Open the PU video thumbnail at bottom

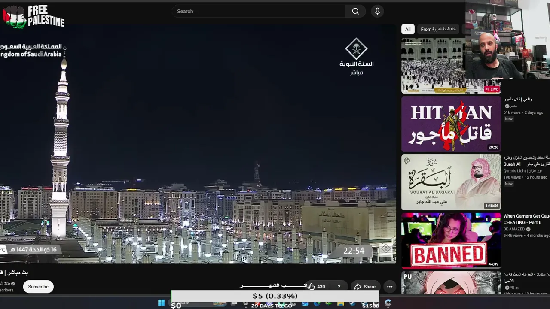[x=451, y=283]
